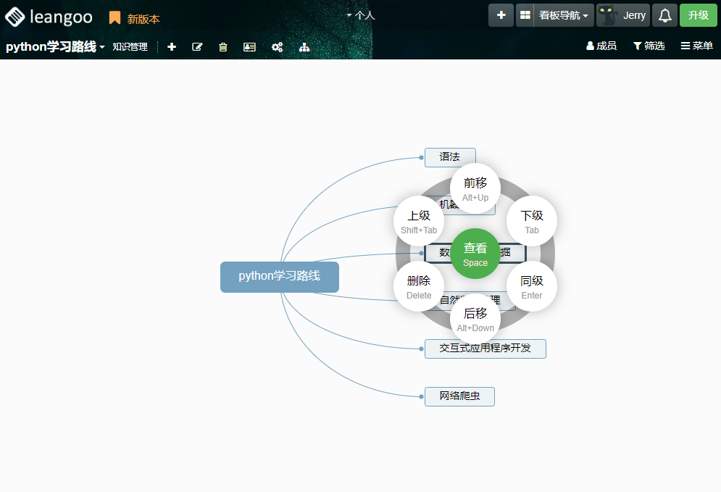This screenshot has width=721, height=492.
Task: Open the 成员 members panel
Action: (x=601, y=46)
